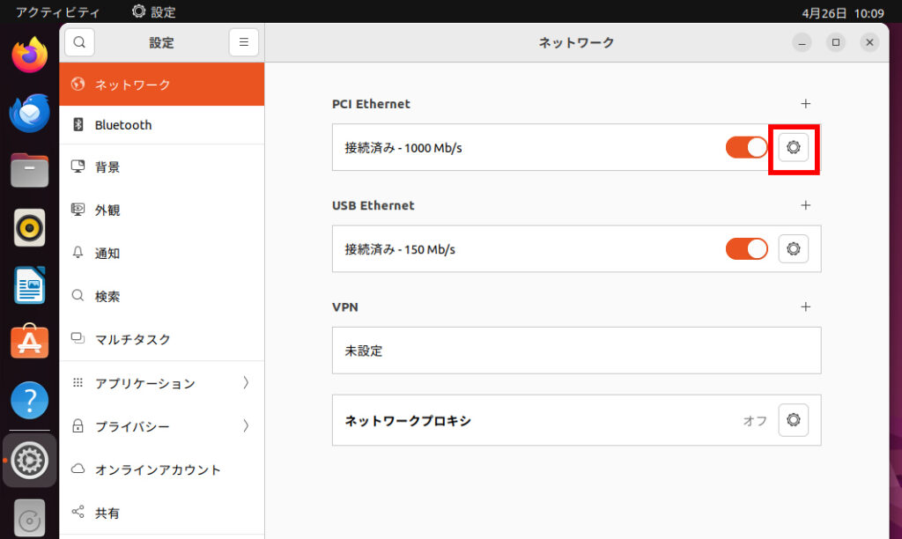Open 共有 (sharing) settings panel

click(x=162, y=513)
